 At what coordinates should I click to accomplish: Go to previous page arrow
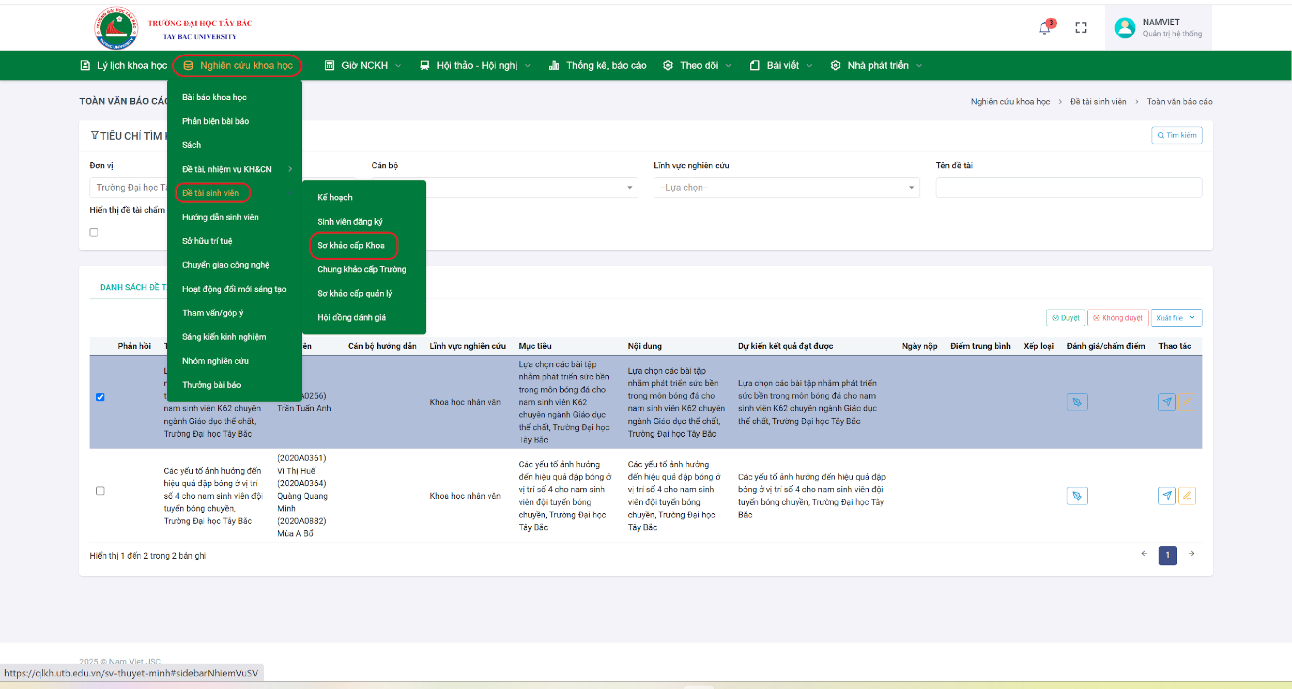coord(1144,554)
